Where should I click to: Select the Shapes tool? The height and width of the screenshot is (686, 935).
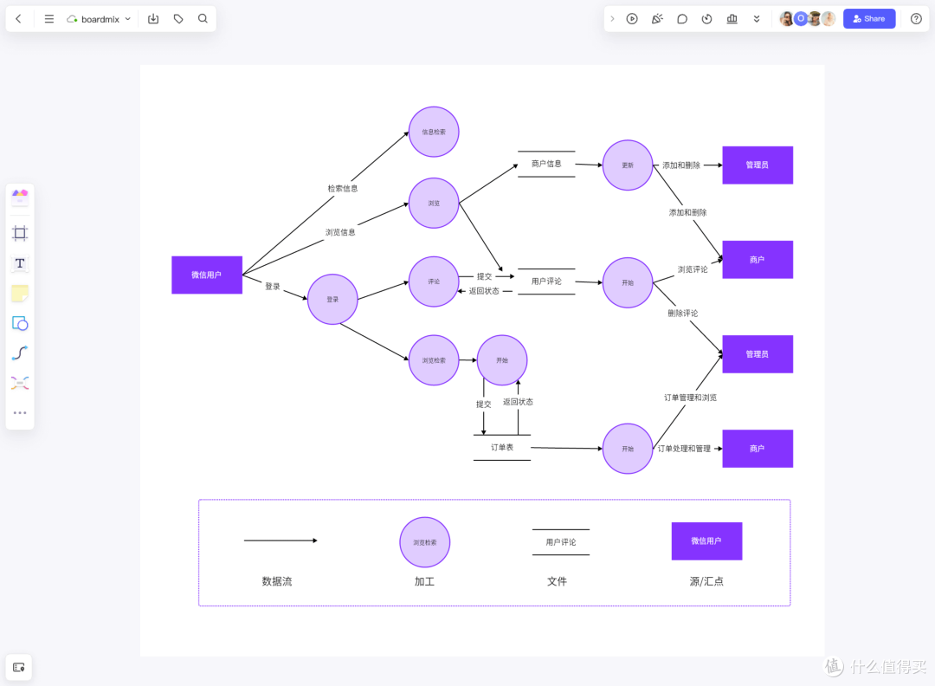pyautogui.click(x=20, y=323)
